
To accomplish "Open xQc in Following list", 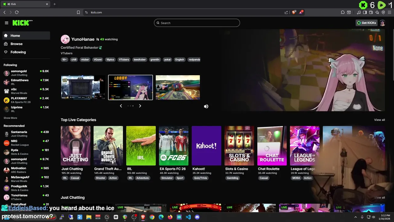I will (x=26, y=91).
